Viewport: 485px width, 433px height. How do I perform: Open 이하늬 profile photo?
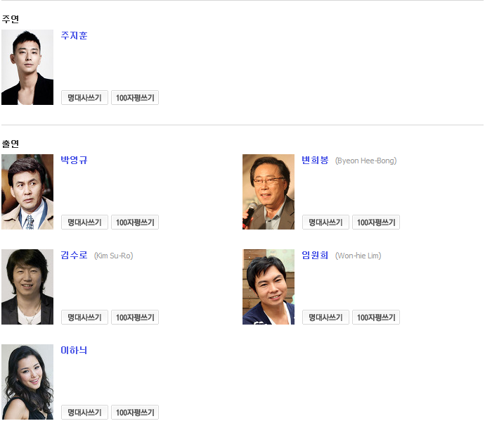pyautogui.click(x=27, y=382)
